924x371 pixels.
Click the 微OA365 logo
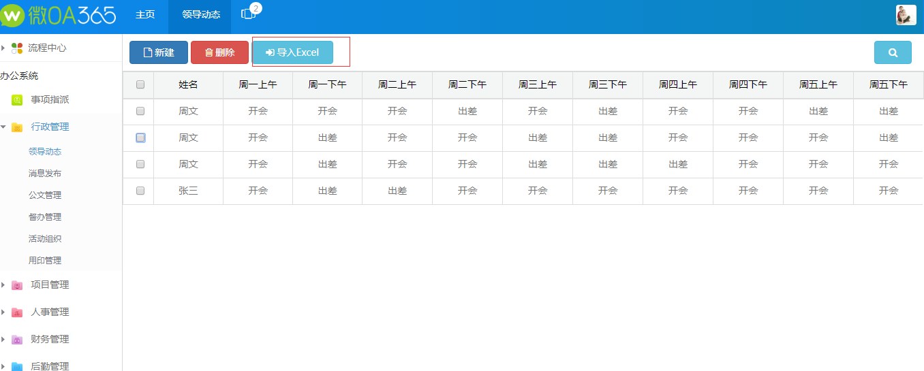click(59, 15)
